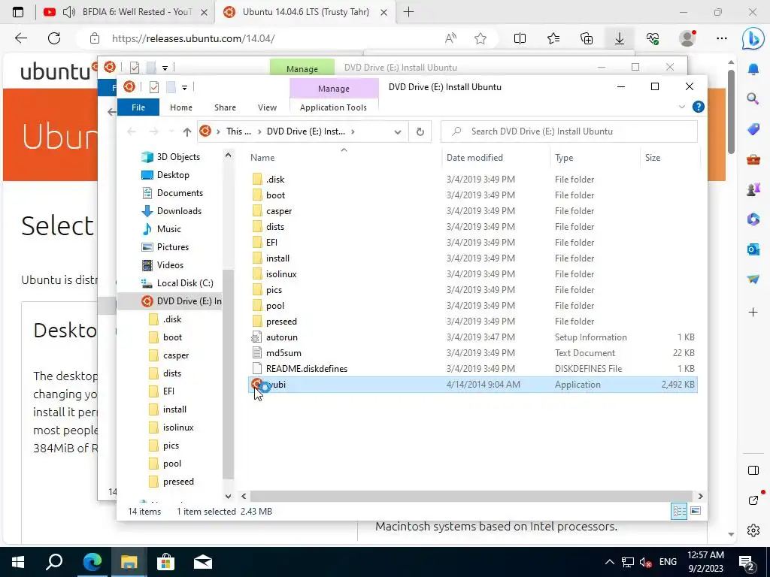Select README.diskdefines file
Viewport: 770px width, 577px height.
pyautogui.click(x=307, y=368)
